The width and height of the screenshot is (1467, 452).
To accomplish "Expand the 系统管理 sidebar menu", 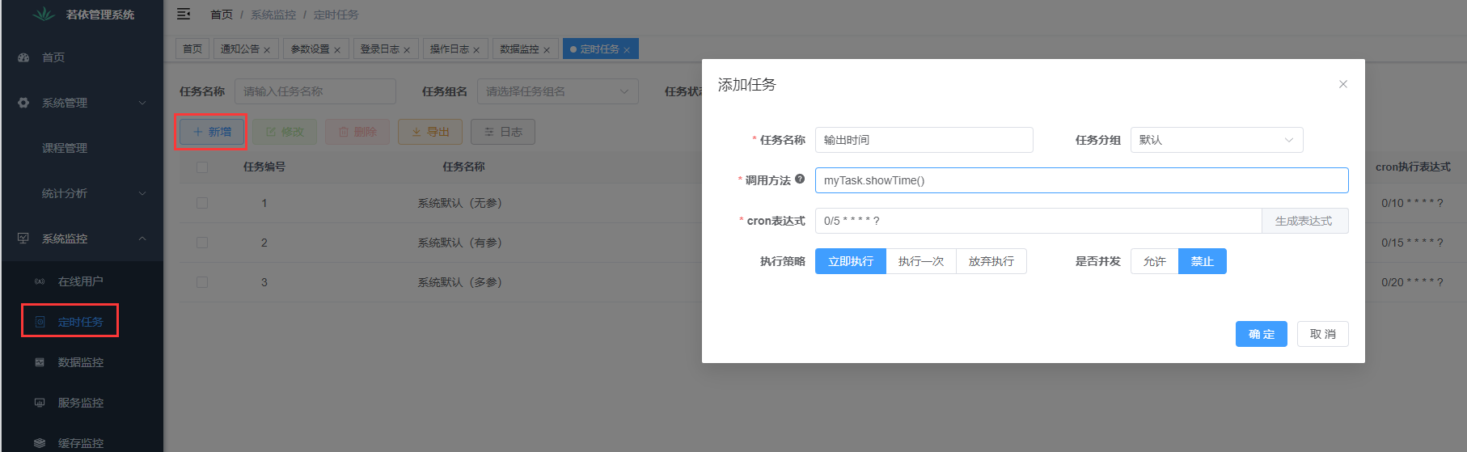I will point(82,103).
